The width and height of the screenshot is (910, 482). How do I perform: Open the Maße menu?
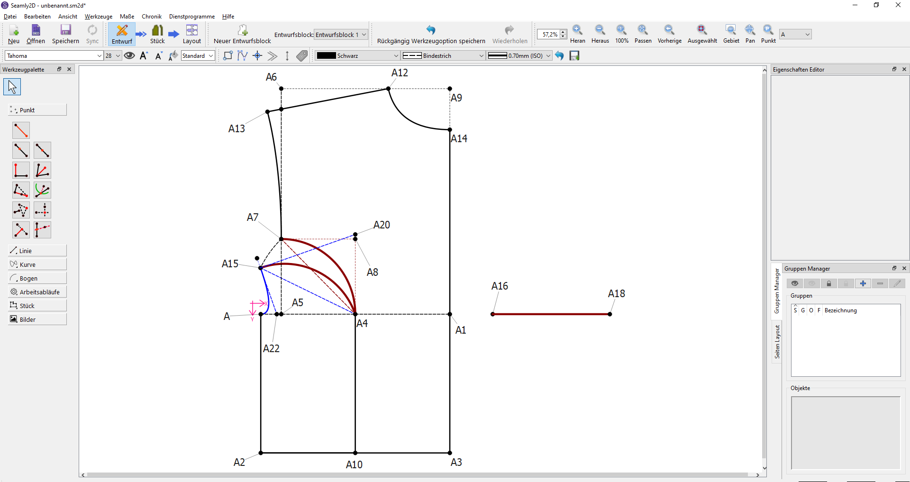point(127,17)
